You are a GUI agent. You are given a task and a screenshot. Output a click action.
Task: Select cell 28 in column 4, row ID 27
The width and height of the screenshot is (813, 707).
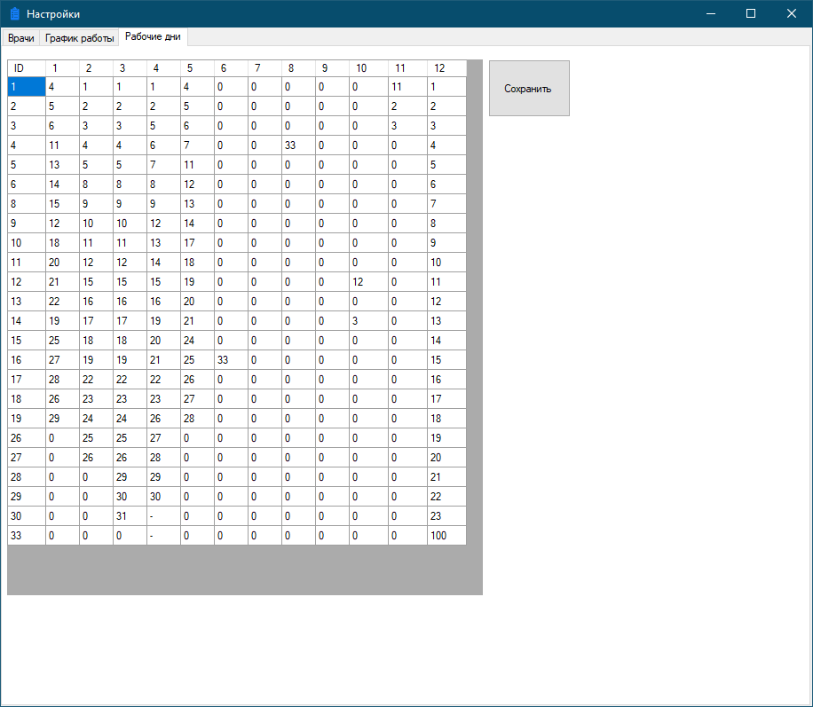163,457
